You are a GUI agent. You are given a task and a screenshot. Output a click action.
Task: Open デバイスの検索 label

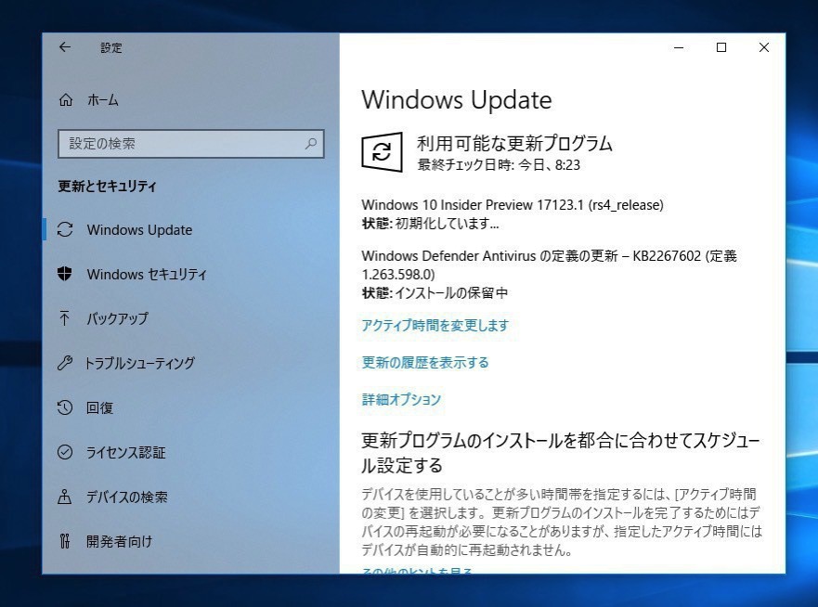[x=127, y=497]
